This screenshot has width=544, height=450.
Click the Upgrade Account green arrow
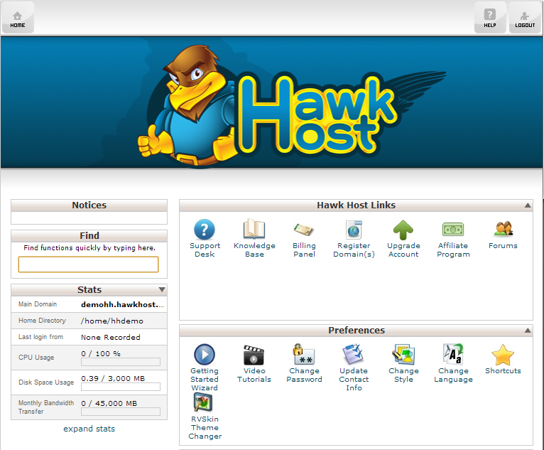(x=403, y=230)
